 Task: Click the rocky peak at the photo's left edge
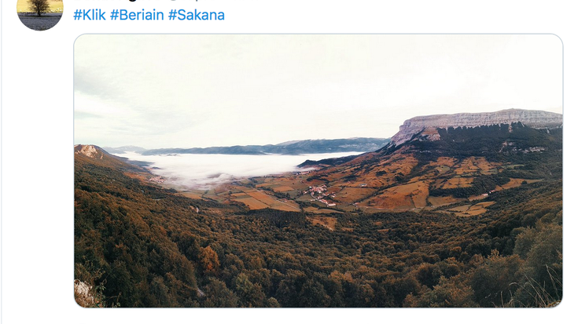(x=88, y=150)
